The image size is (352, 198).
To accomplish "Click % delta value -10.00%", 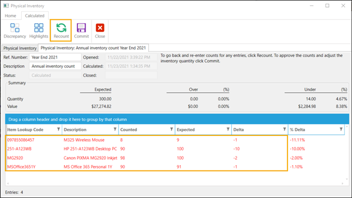I will coord(297,149).
